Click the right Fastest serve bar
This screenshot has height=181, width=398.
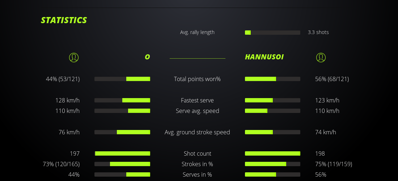coord(272,100)
